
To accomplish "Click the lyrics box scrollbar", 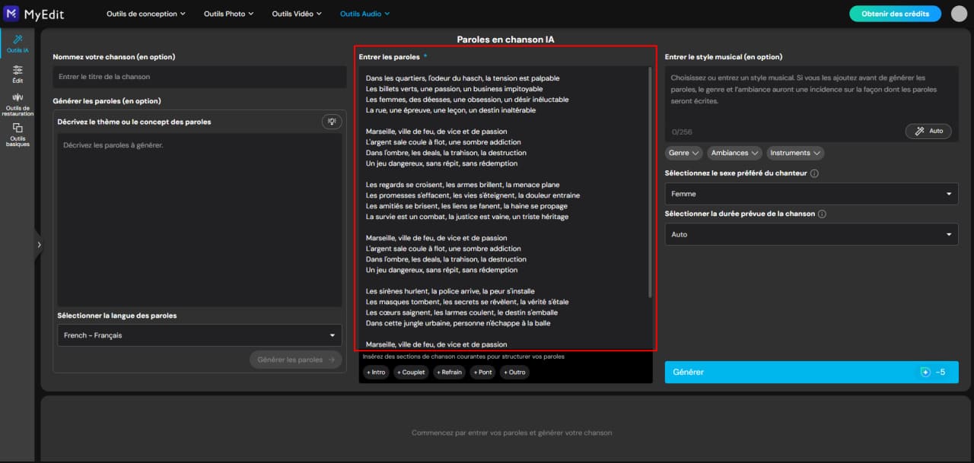I will click(x=650, y=182).
